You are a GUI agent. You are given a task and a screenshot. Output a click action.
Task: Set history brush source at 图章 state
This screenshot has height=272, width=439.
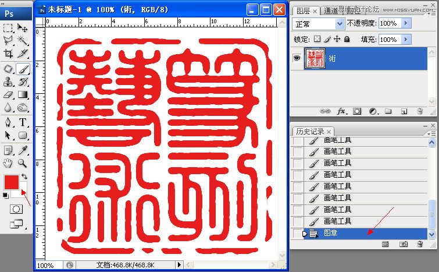(297, 233)
